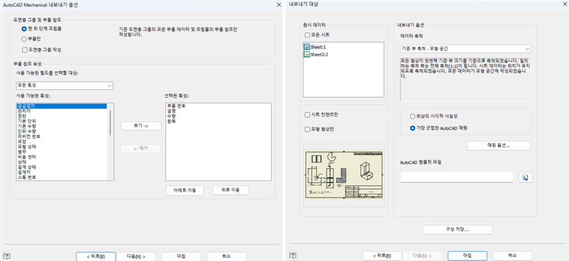The width and height of the screenshot is (569, 261).
Task: Select 범주 in available properties
Action: [x=21, y=152]
